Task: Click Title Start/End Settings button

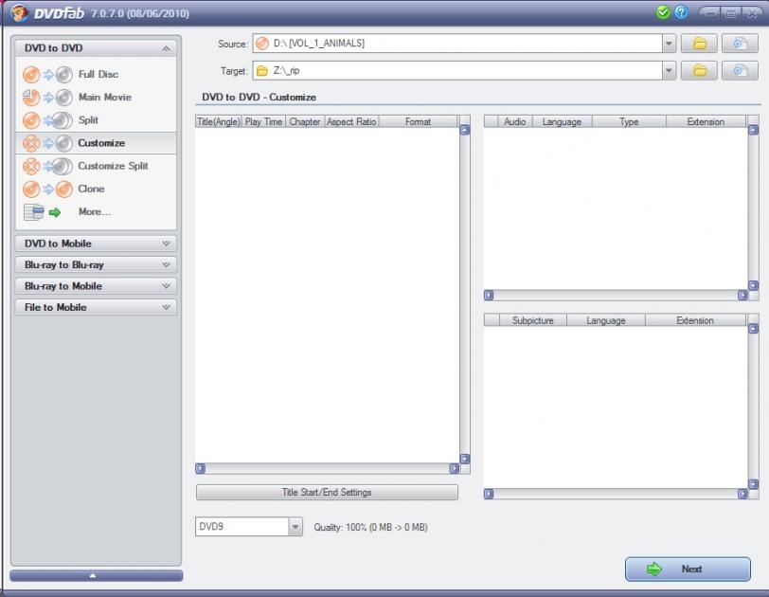Action: tap(327, 492)
